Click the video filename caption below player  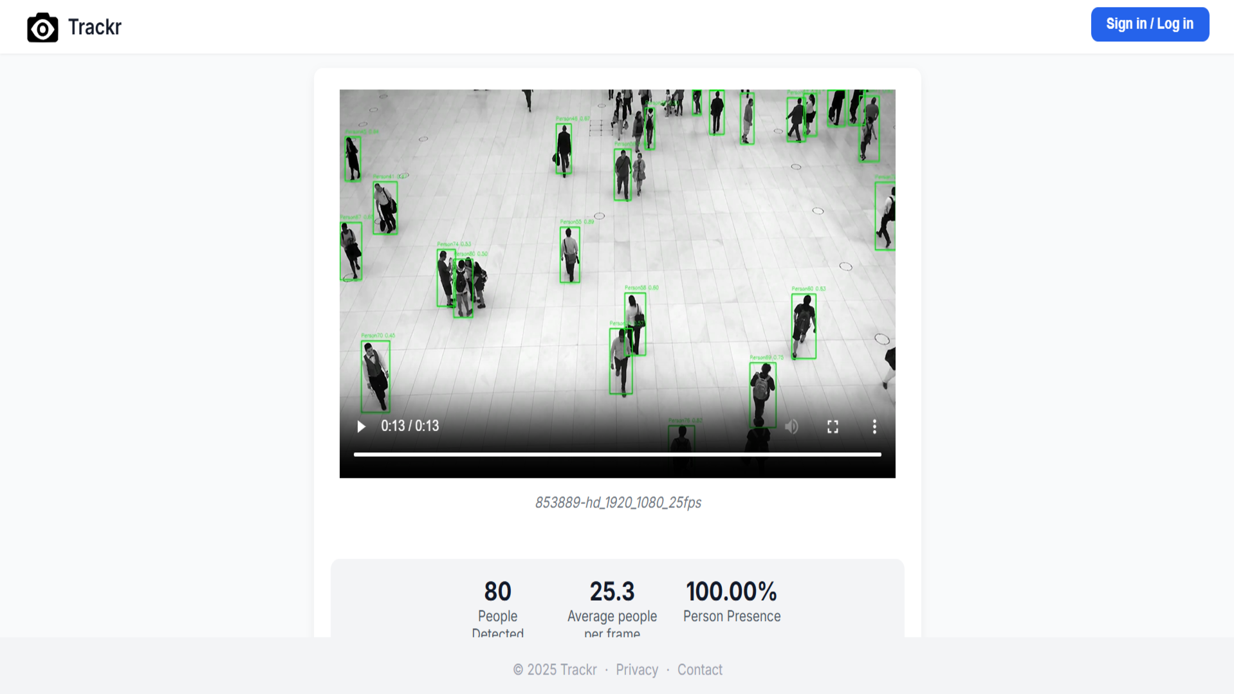pos(618,502)
